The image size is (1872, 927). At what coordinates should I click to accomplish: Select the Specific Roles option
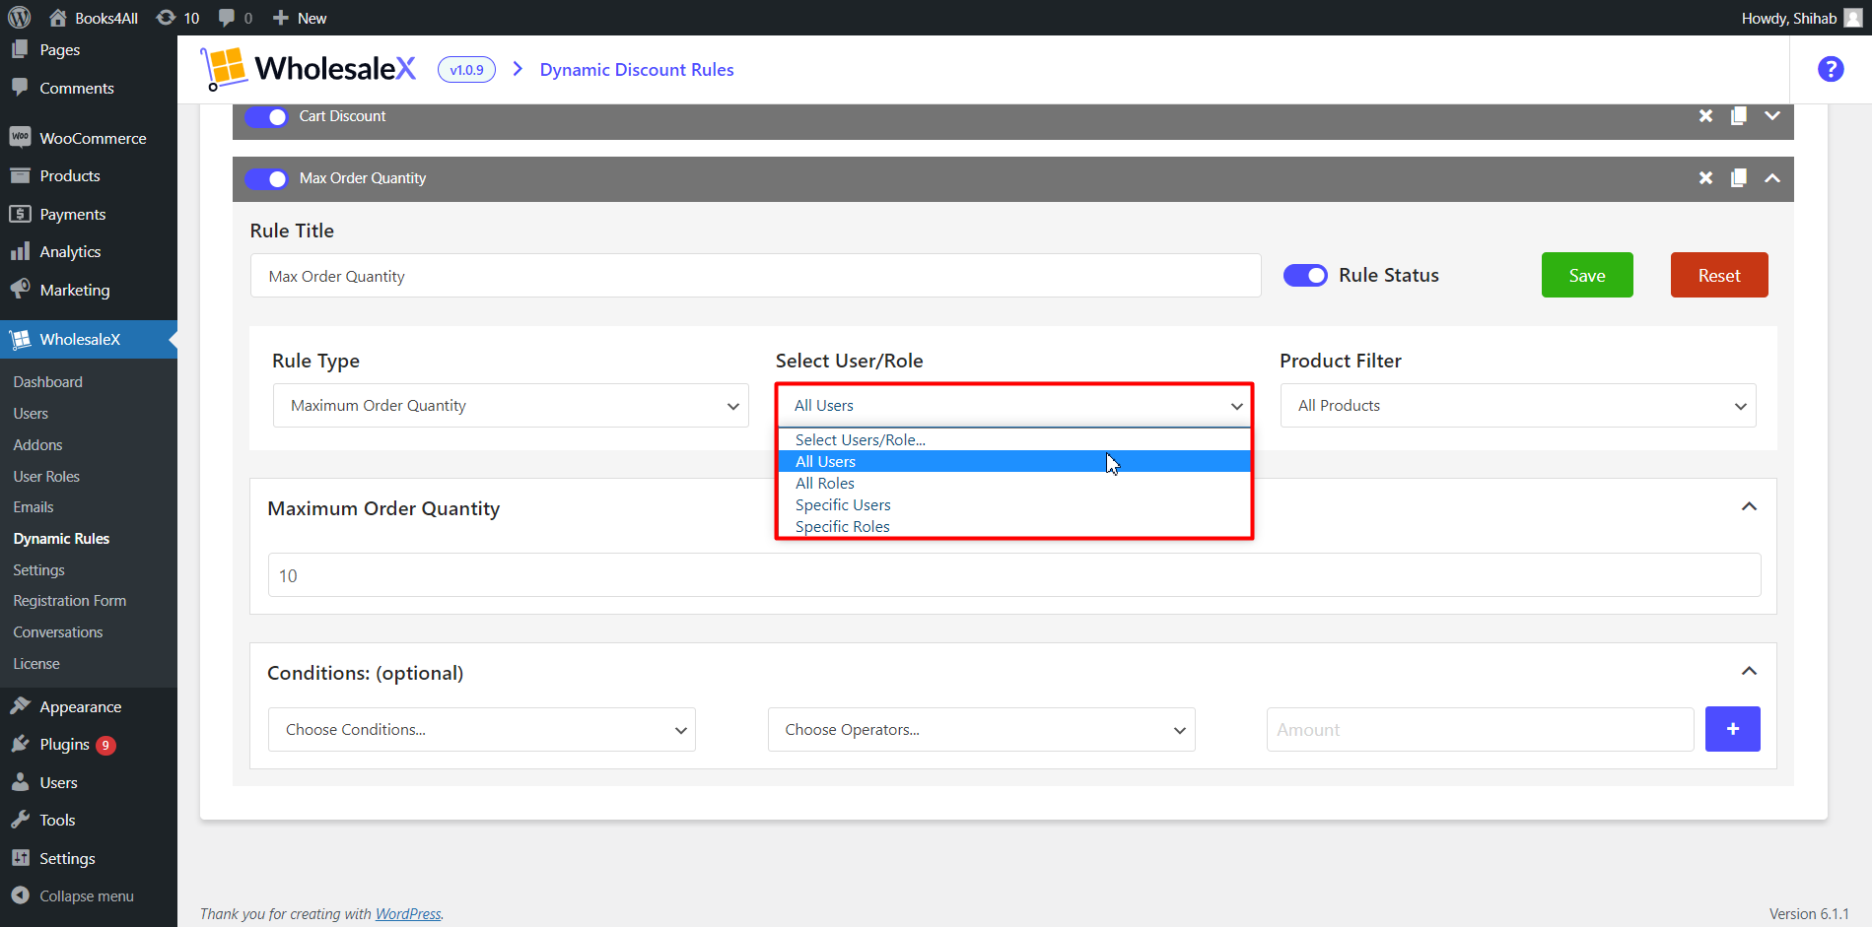tap(1014, 526)
